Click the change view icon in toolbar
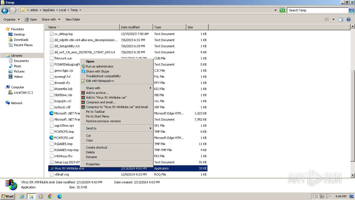 [327, 19]
